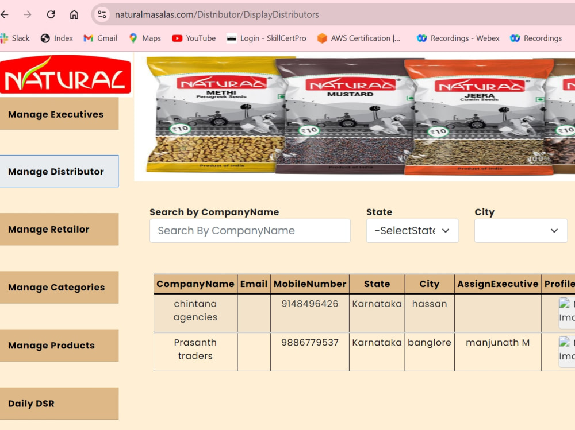Click the Methi product banner image

[216, 114]
